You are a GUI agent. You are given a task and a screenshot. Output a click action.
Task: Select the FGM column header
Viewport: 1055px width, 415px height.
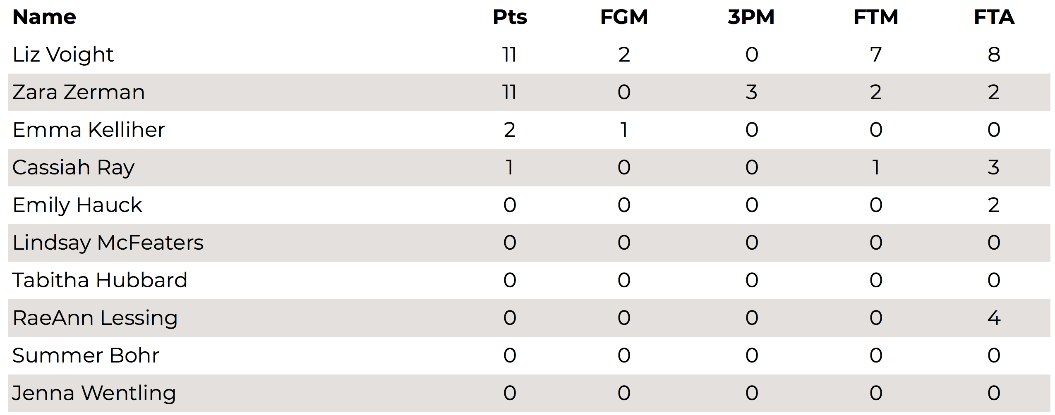[624, 17]
